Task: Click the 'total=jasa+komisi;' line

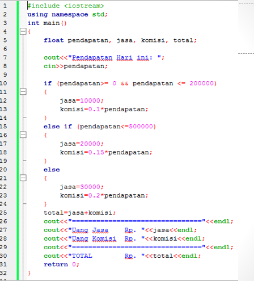Action: click(x=79, y=213)
